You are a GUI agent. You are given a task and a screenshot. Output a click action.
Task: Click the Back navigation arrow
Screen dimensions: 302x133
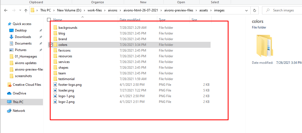tap(6, 10)
